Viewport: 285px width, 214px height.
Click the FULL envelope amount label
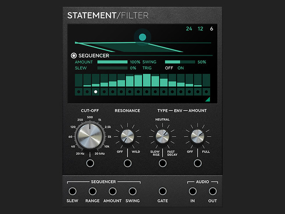206,152
